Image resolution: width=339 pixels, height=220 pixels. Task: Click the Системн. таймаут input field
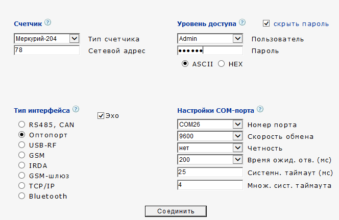(210, 172)
